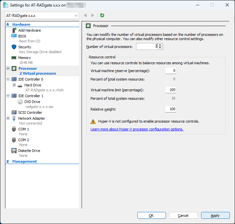
Task: Click the green refresh icon in toolbar
Action: click(x=102, y=15)
